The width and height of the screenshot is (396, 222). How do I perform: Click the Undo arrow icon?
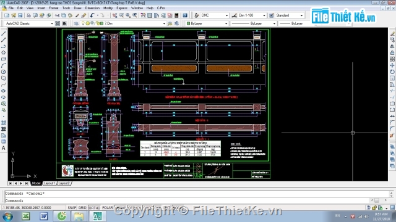tap(92, 15)
